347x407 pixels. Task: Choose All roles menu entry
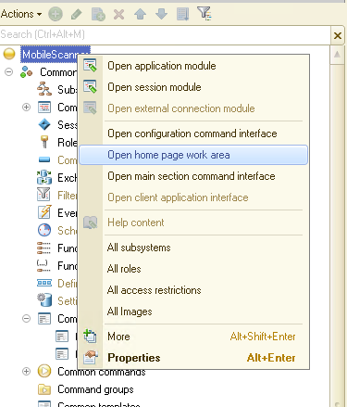[x=193, y=269]
